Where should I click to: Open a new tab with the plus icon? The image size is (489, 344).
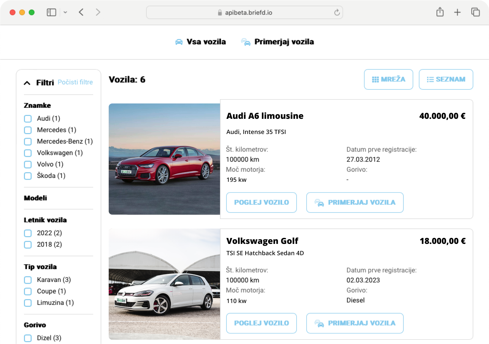[457, 12]
